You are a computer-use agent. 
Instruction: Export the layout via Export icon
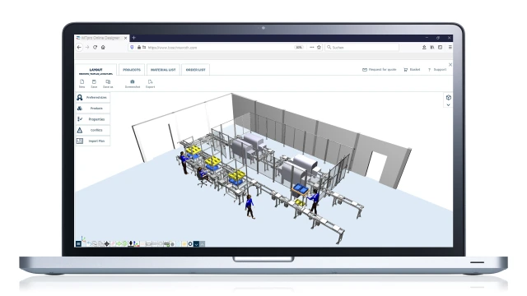150,84
